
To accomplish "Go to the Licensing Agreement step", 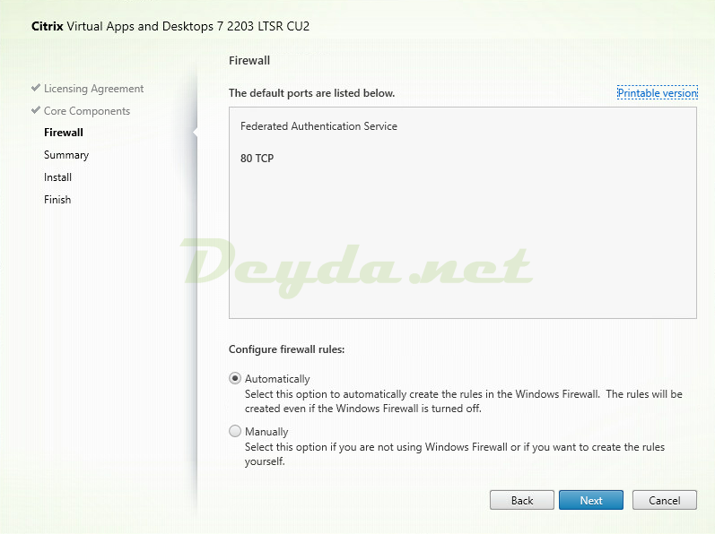I will click(93, 89).
